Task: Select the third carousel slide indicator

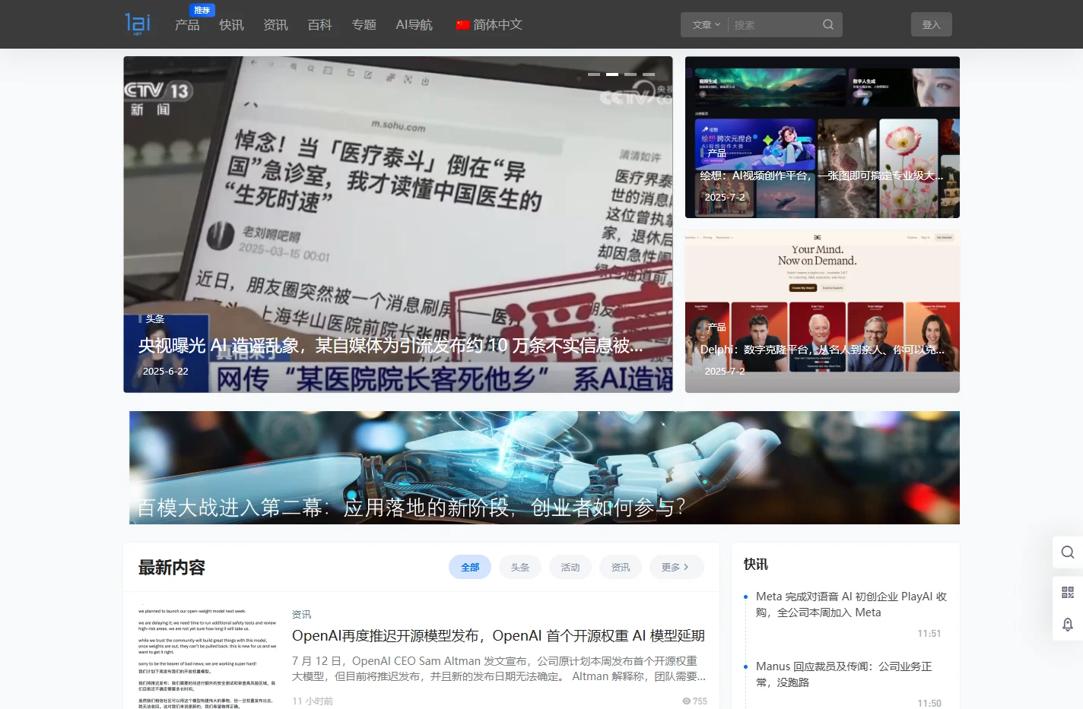Action: 630,74
